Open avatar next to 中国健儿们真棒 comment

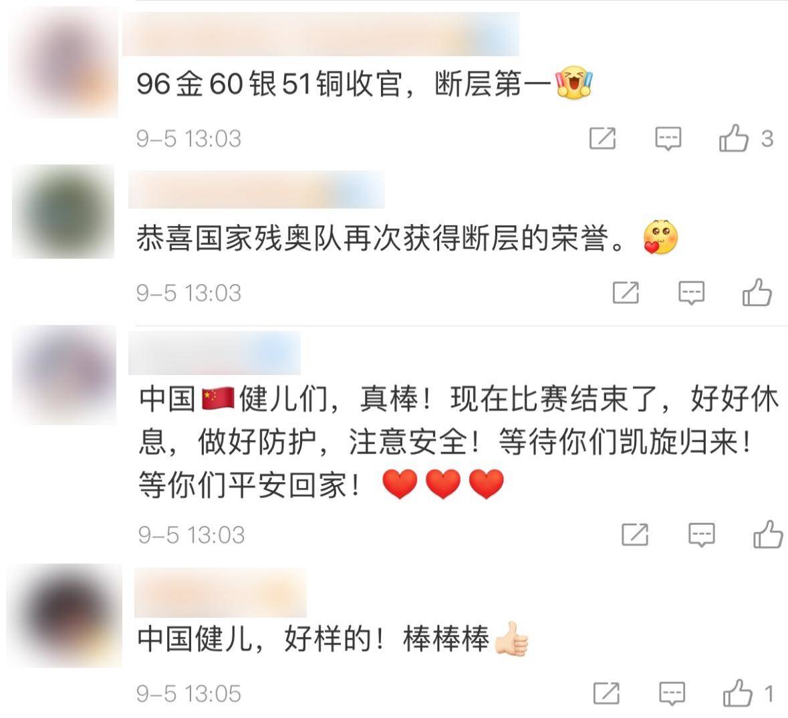coord(64,375)
